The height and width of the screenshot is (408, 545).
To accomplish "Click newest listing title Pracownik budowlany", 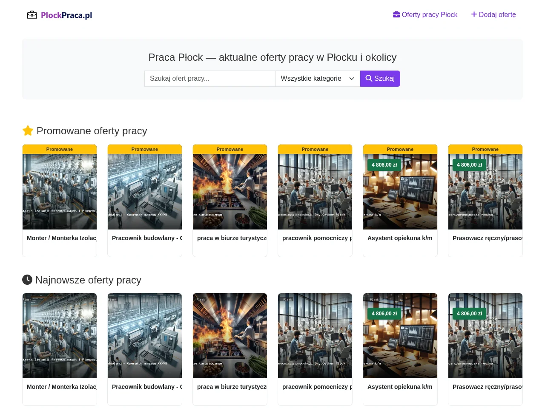I will [x=147, y=387].
